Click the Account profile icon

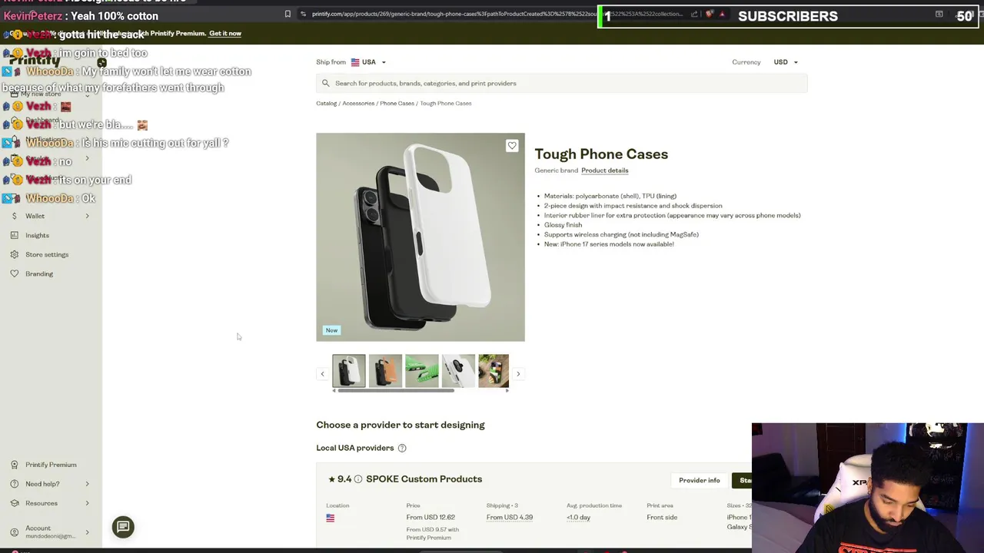14,531
